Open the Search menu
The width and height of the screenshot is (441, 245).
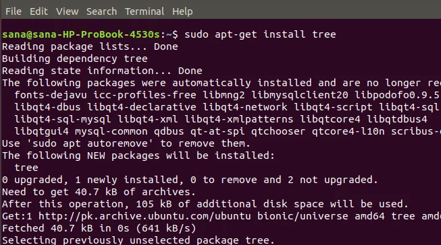click(x=101, y=11)
